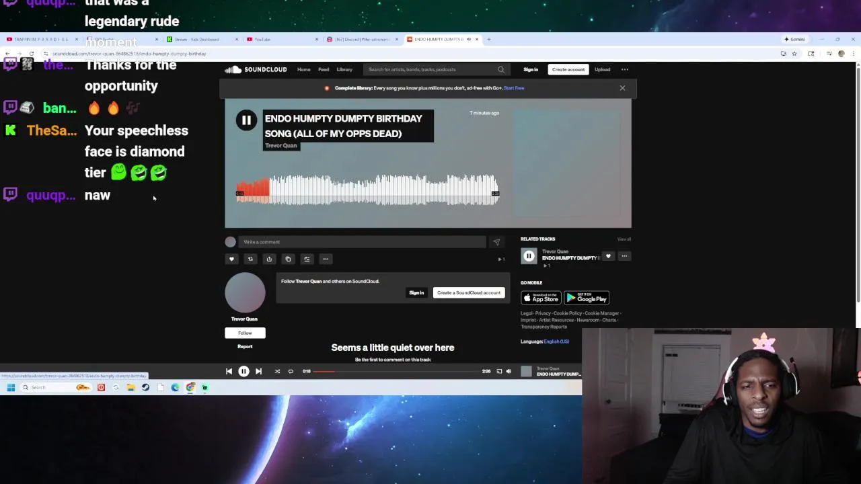The width and height of the screenshot is (861, 484).
Task: Click the Write a comment field
Action: coord(362,242)
